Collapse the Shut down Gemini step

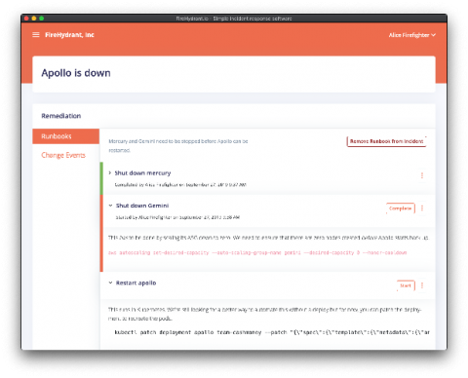pos(110,206)
